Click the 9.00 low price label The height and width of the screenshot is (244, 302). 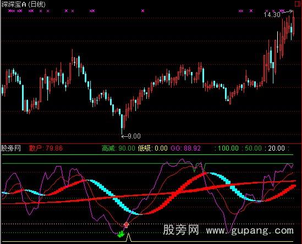134,136
